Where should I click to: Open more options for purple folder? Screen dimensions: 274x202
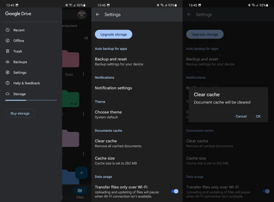tap(84, 154)
